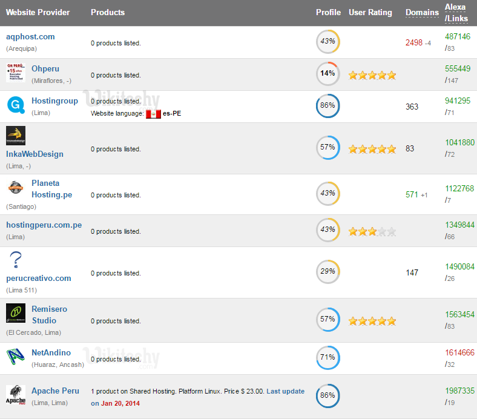Sort by the Alexa /Links column header
Screen dimensions: 477x419
456,13
